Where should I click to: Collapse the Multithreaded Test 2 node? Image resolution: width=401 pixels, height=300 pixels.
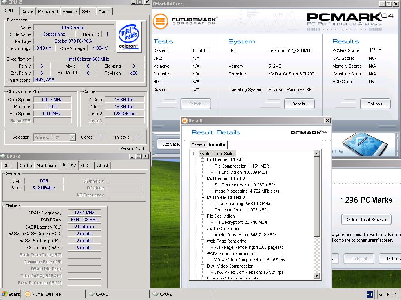point(202,179)
